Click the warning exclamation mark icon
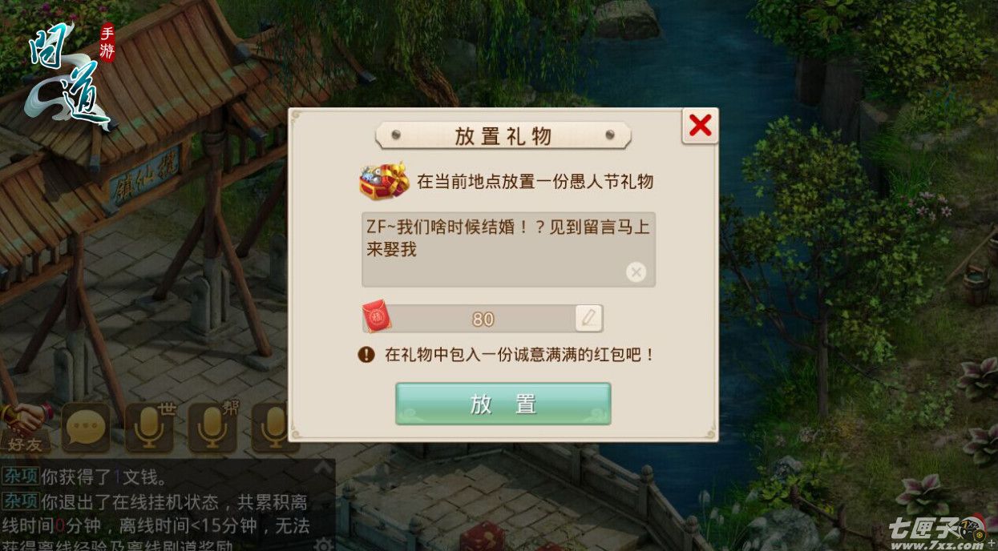 pos(366,354)
